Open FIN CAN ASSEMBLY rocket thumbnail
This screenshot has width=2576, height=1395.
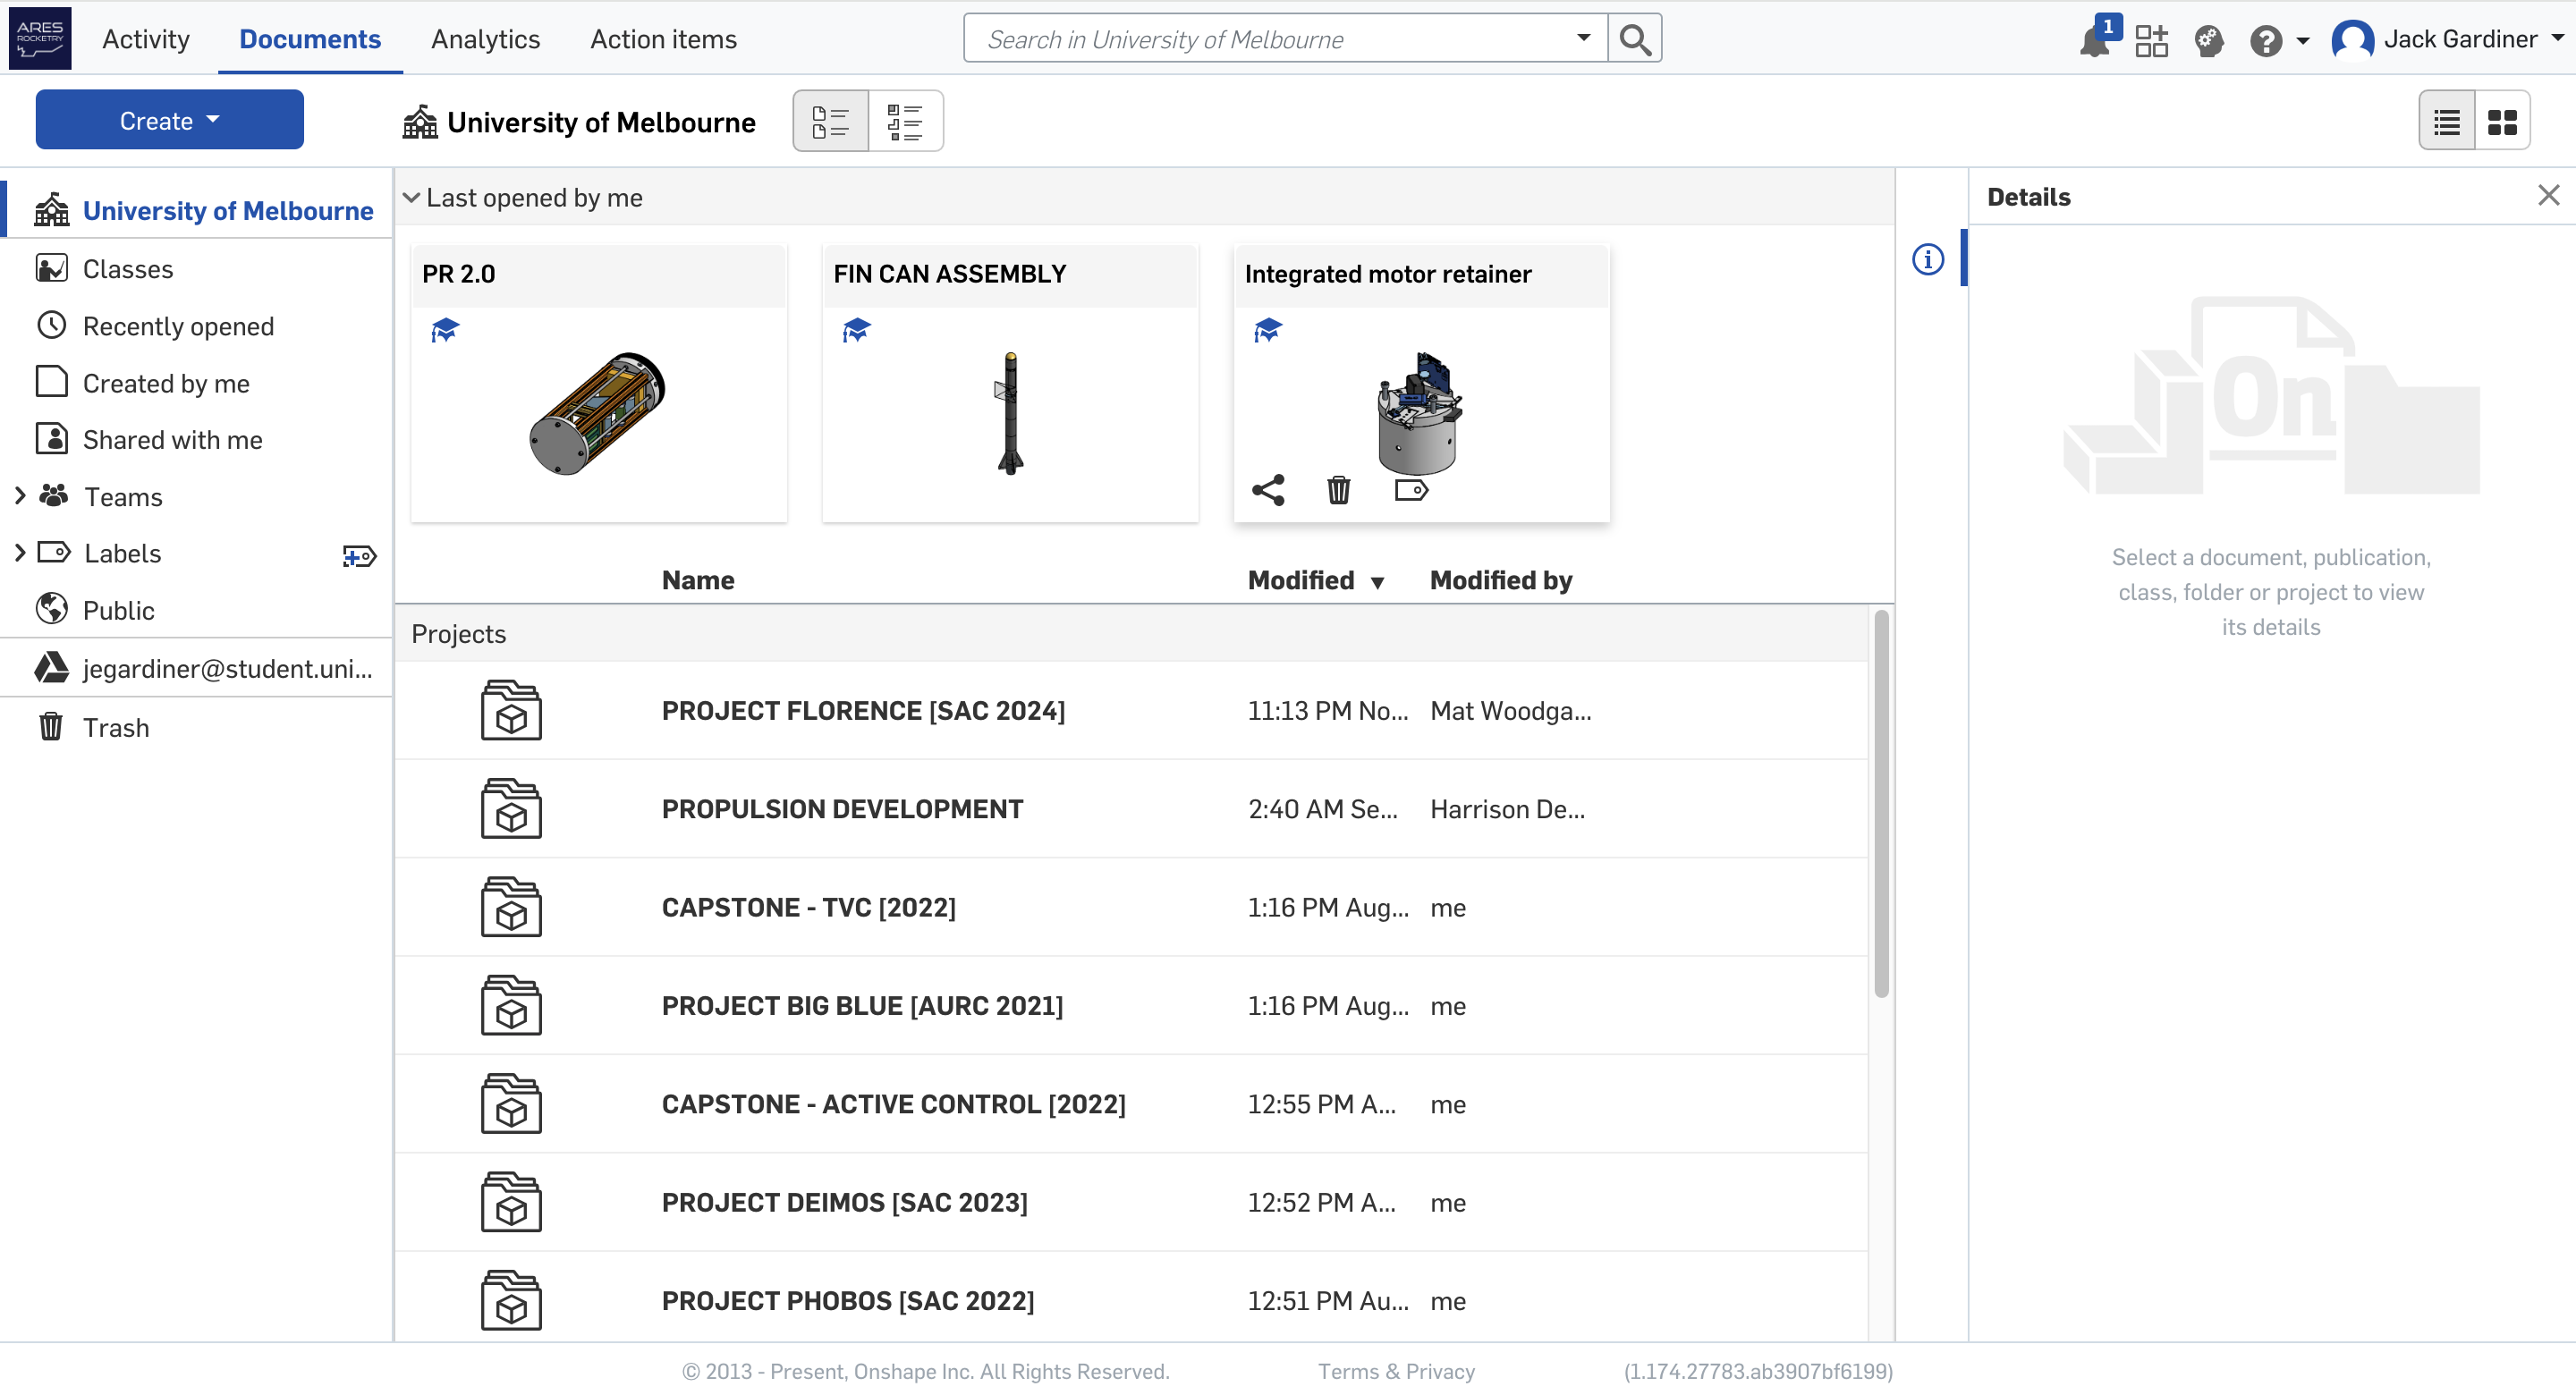pyautogui.click(x=1010, y=412)
